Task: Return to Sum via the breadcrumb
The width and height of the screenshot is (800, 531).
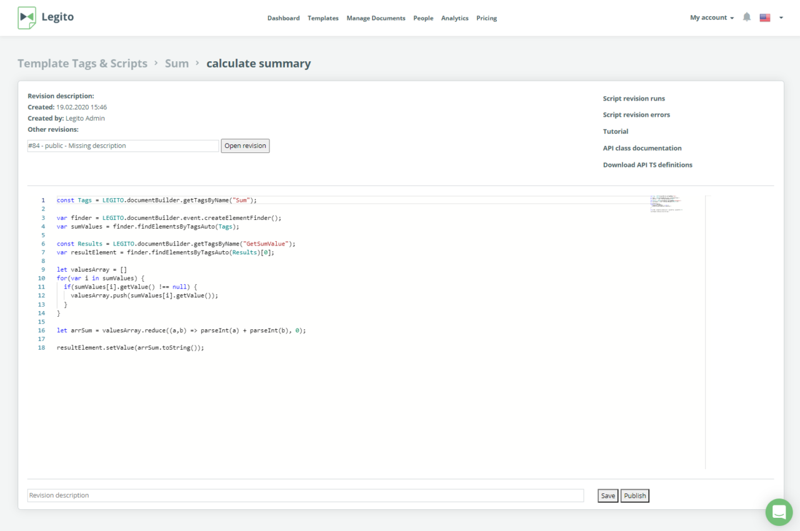Action: tap(176, 63)
